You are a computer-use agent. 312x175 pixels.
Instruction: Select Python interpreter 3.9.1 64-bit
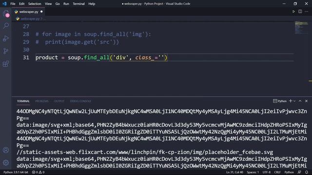coord(16,172)
